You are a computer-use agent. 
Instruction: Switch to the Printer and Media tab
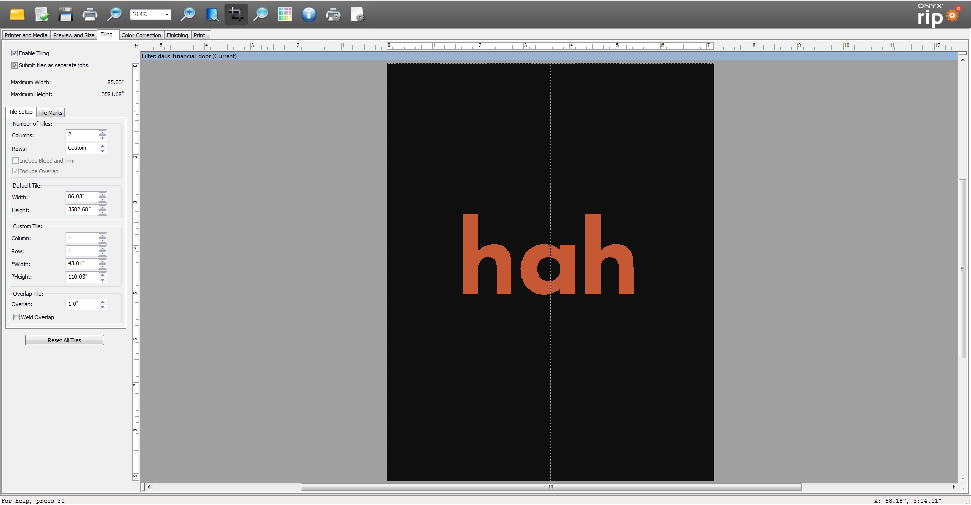click(26, 35)
